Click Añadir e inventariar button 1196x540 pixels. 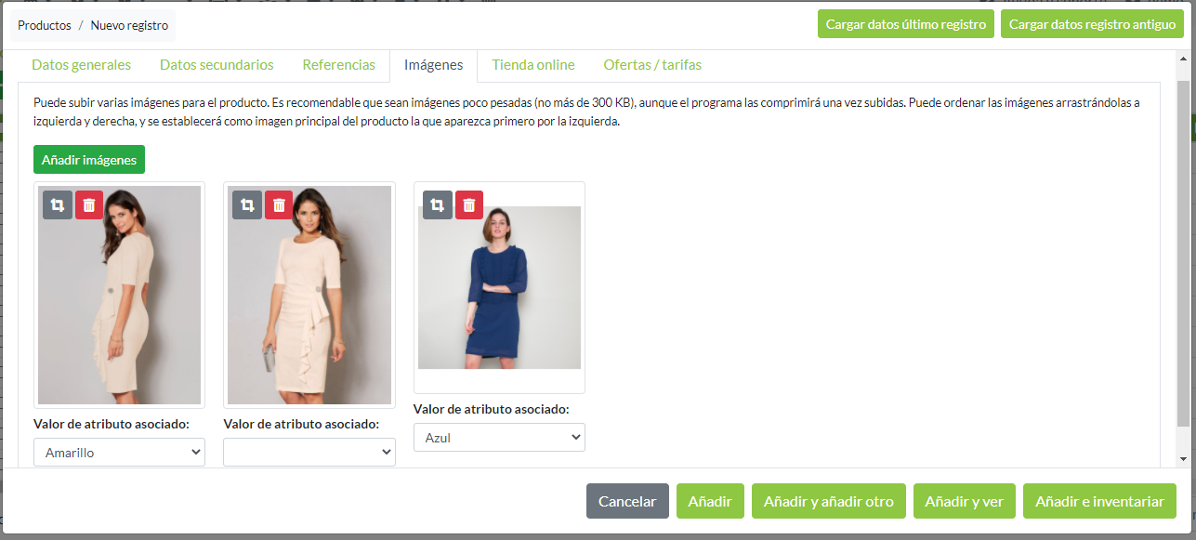click(1099, 501)
